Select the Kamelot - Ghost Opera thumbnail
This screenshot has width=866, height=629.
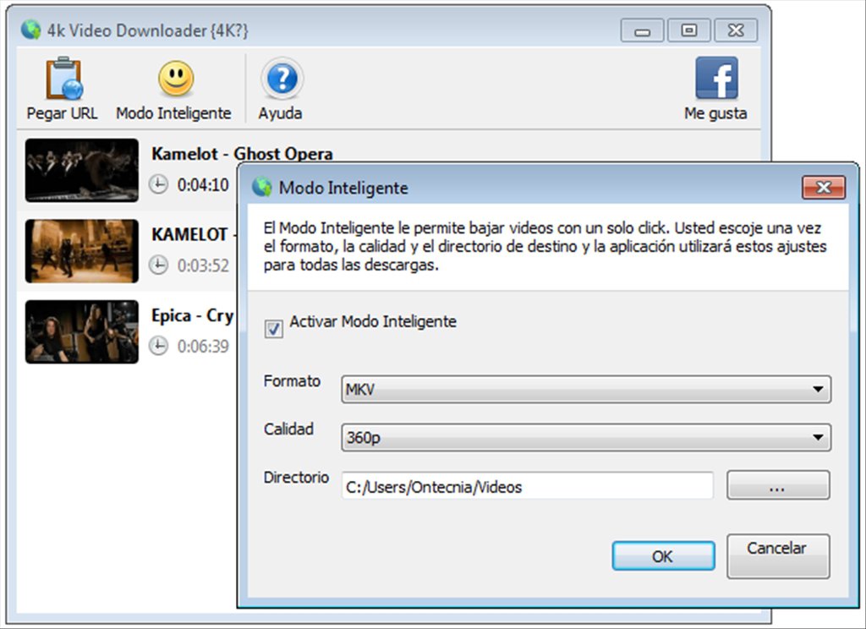[x=81, y=170]
